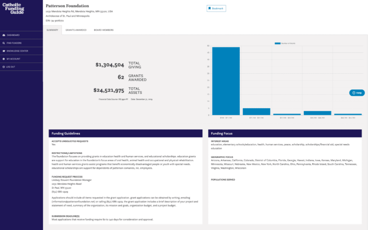
Task: Click the 'Grants Awarded' label beside 62
Action: point(137,78)
